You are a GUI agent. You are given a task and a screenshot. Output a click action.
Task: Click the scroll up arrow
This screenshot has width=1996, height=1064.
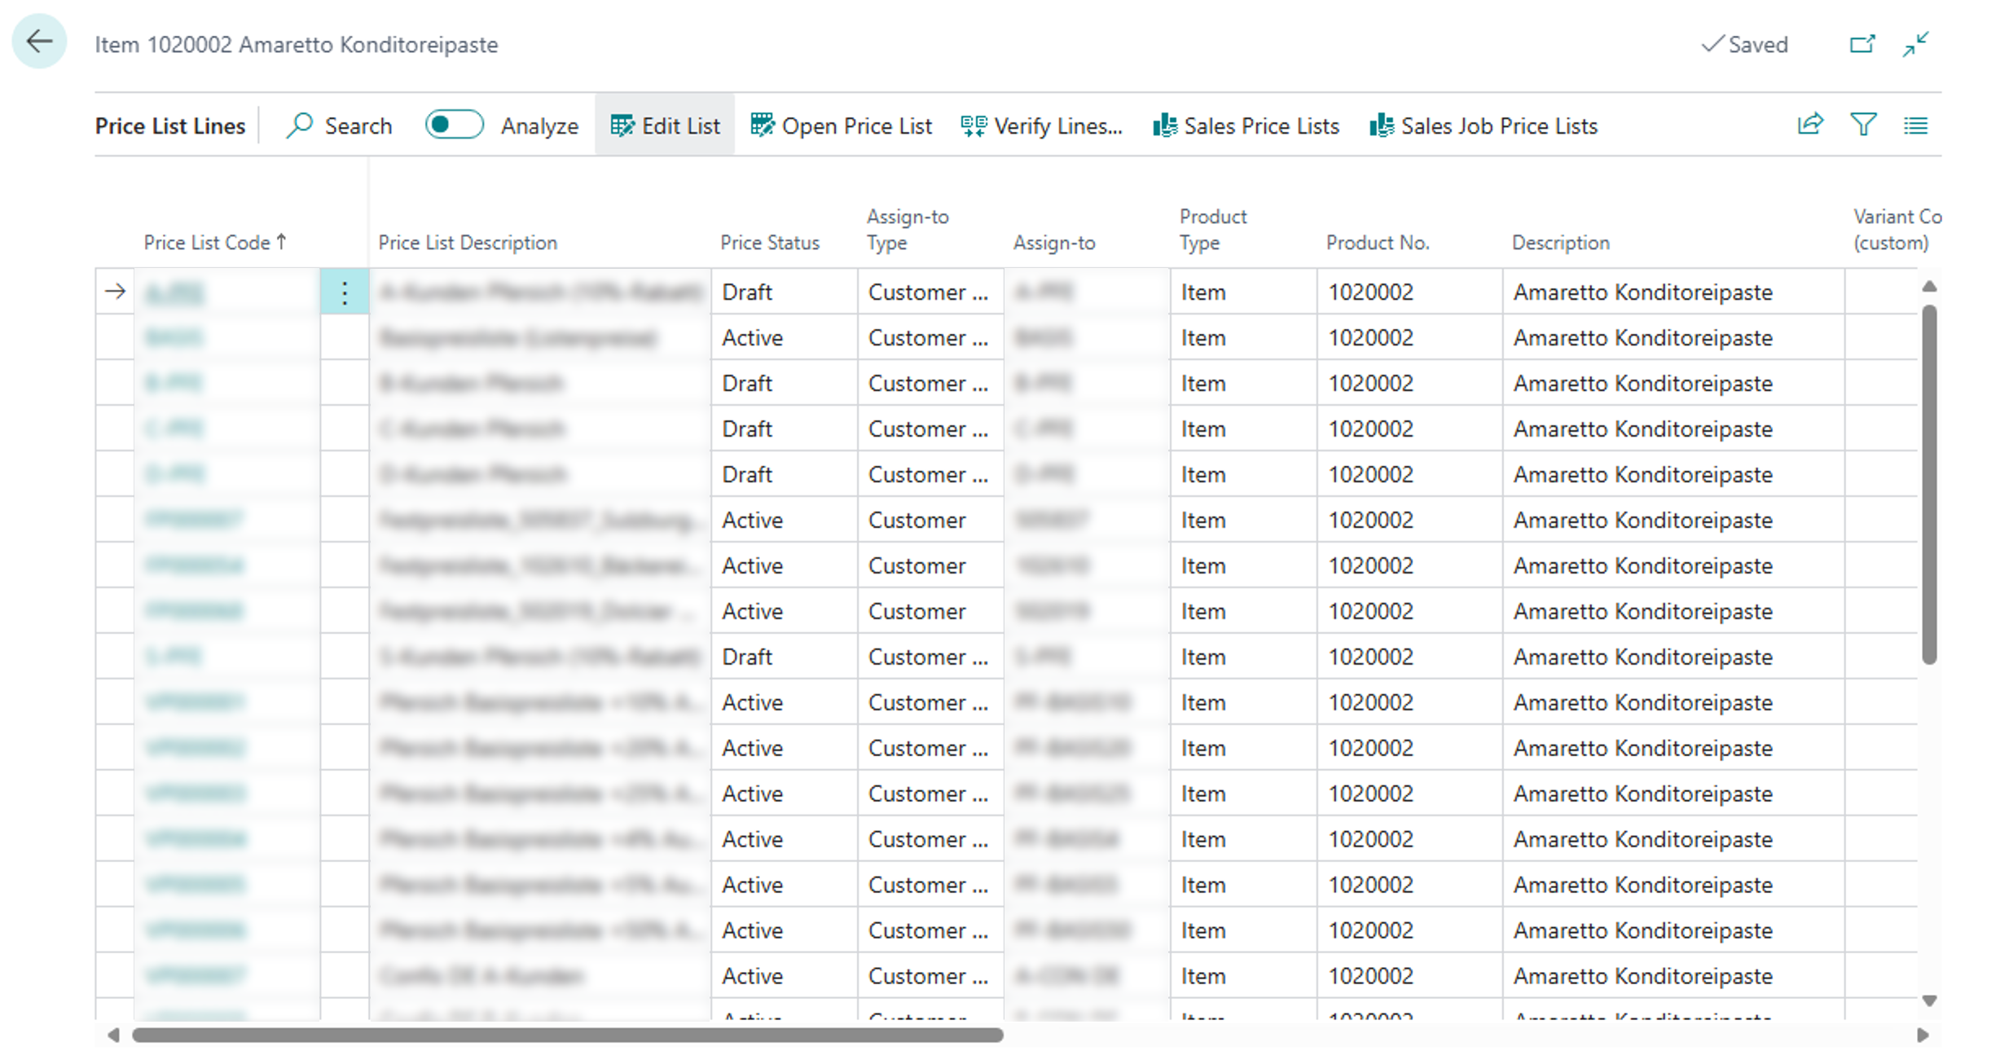point(1928,286)
